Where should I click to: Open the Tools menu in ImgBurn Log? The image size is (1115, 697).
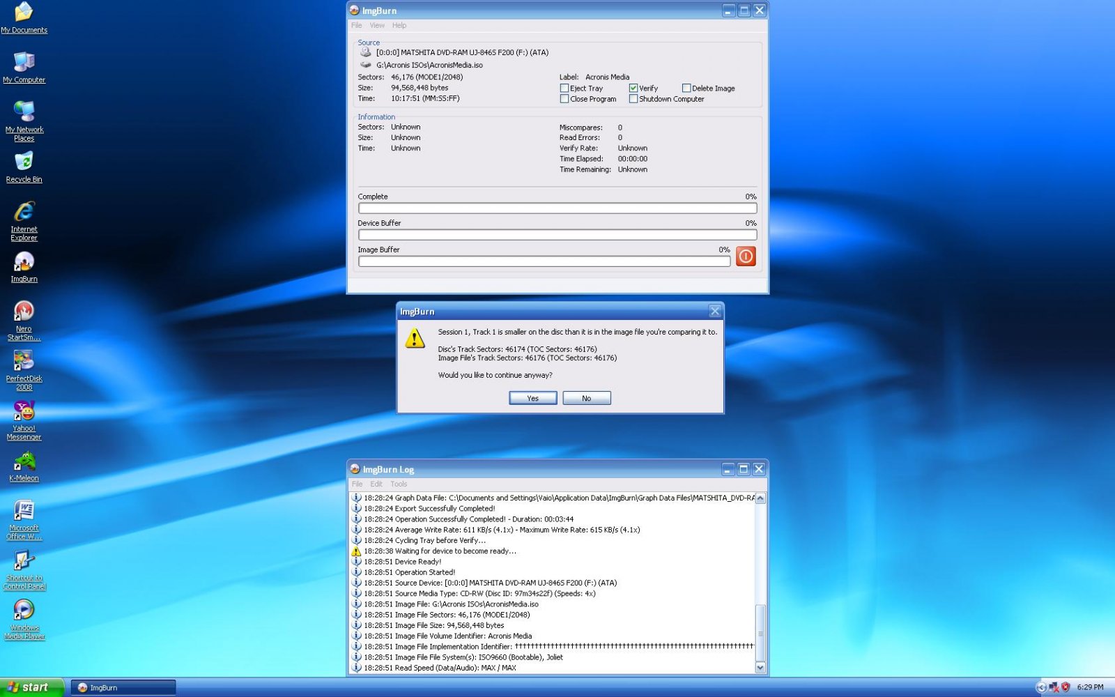[399, 484]
